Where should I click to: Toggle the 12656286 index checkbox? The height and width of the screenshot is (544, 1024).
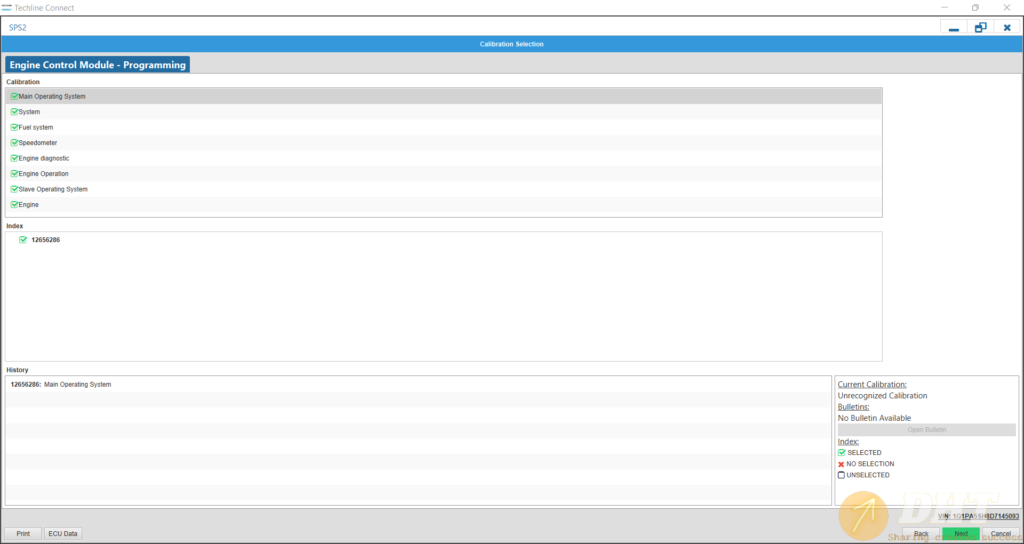[23, 240]
